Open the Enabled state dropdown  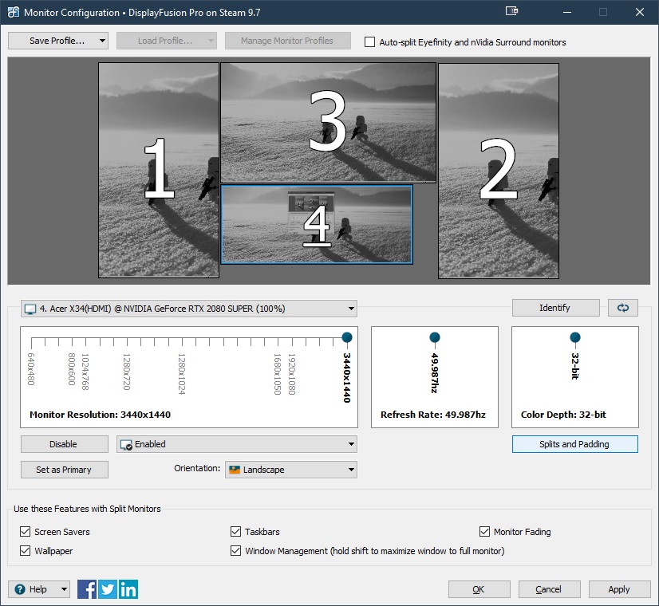pos(236,444)
